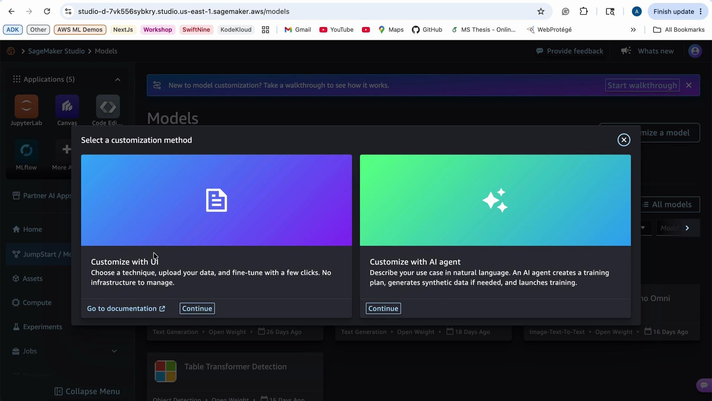The image size is (712, 401).
Task: Open the user profile avatar in Studio
Action: 695,51
